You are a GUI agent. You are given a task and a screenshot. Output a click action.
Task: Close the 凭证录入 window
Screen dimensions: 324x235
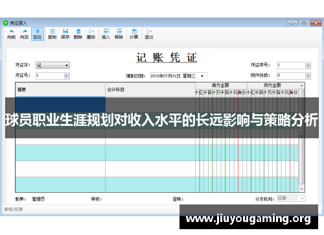[x=316, y=23]
